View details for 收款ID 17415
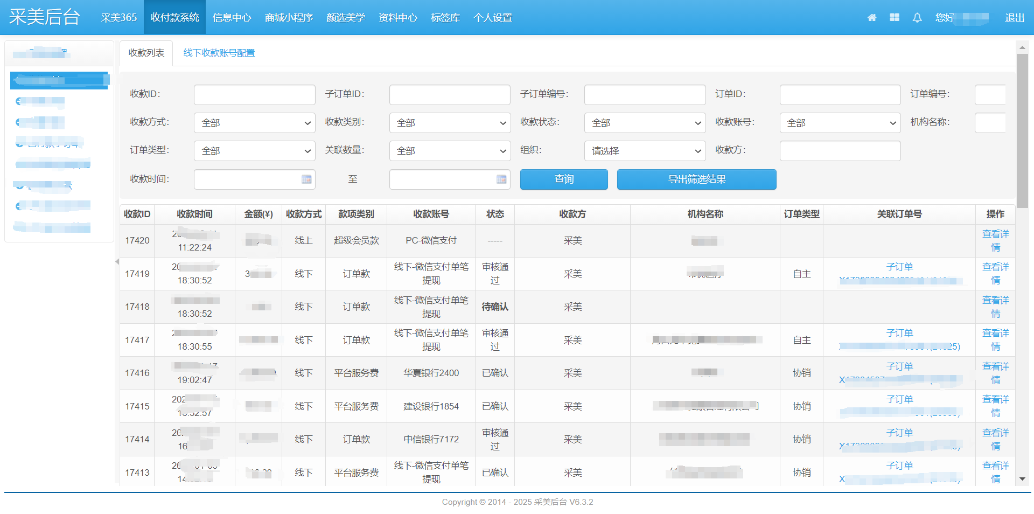 coord(995,406)
